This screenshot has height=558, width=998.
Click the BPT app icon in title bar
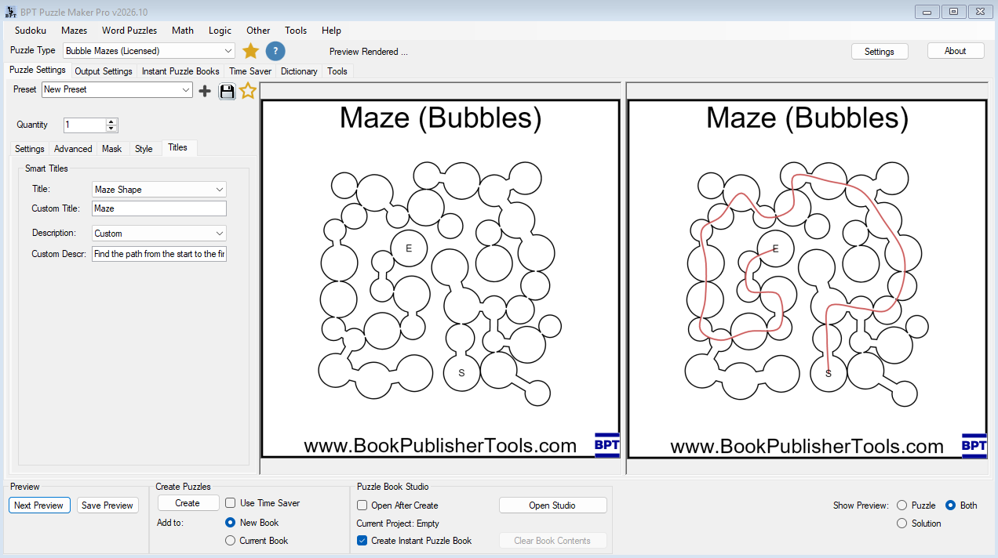tap(10, 12)
